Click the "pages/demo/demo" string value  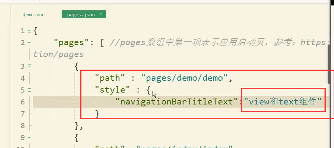pyautogui.click(x=184, y=78)
